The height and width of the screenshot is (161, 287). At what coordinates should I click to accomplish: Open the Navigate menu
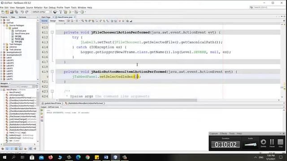point(20,8)
